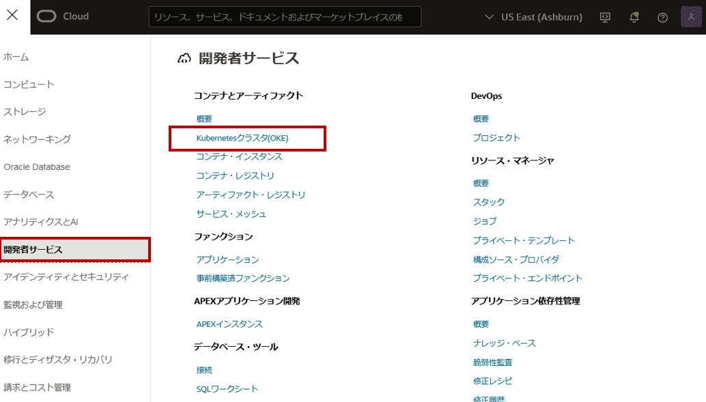Screen dimensions: 706x402
Task: Select ハイブリッド in the side menu
Action: [x=29, y=332]
